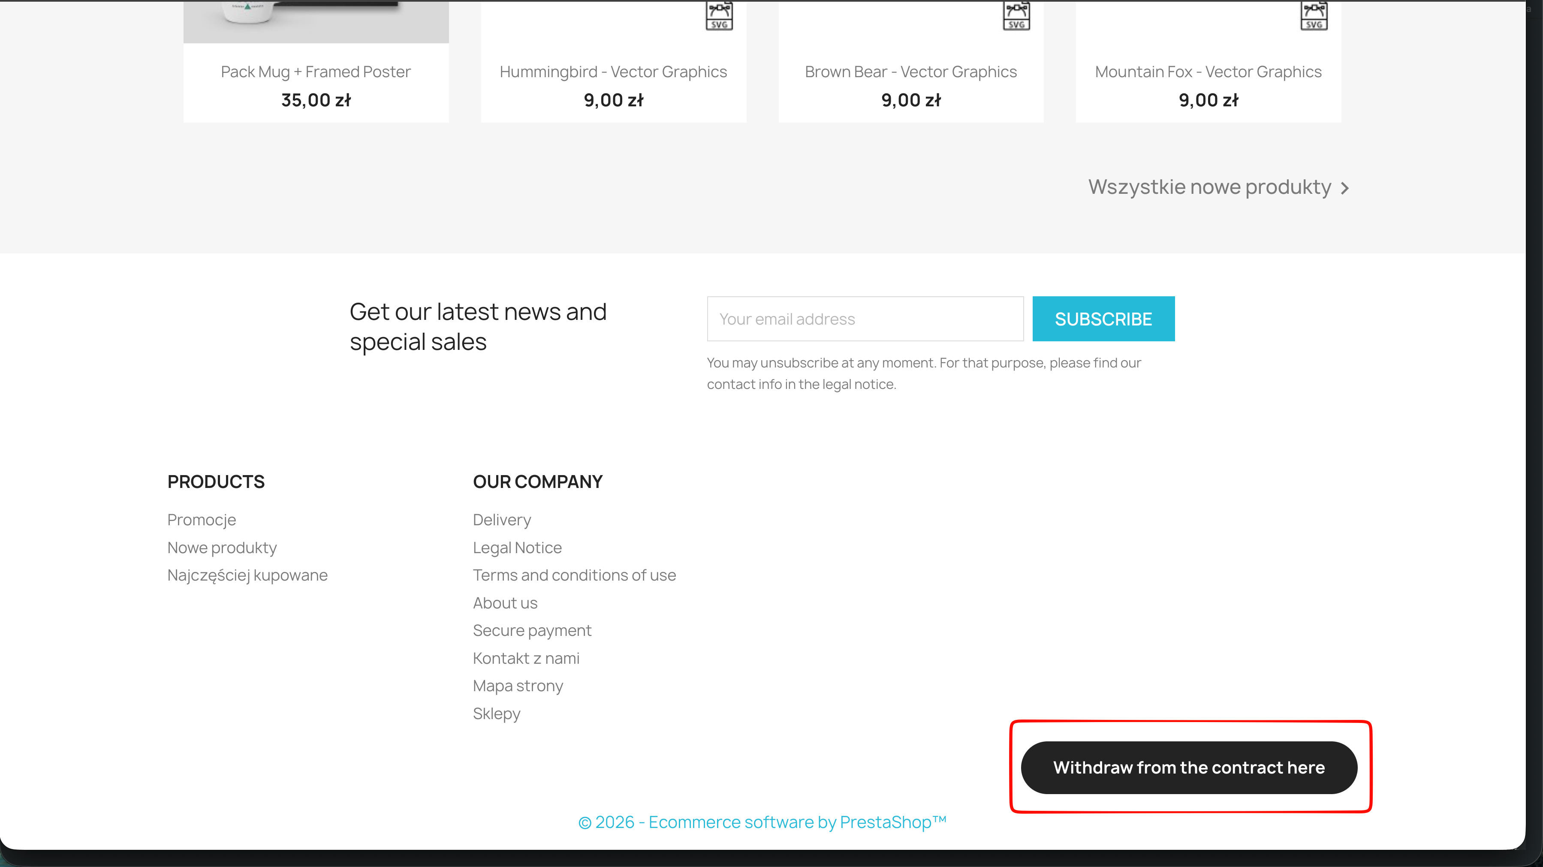Viewport: 1543px width, 867px height.
Task: Open the Nowe produkty footer link
Action: (x=222, y=547)
